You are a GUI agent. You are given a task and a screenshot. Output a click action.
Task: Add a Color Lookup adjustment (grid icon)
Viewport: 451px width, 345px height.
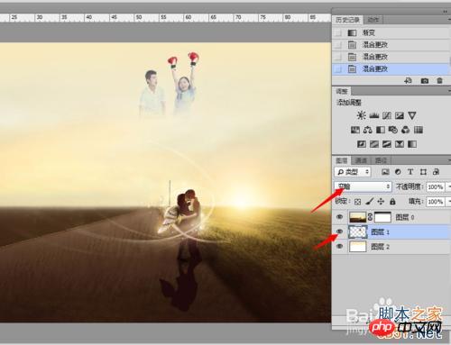419,130
